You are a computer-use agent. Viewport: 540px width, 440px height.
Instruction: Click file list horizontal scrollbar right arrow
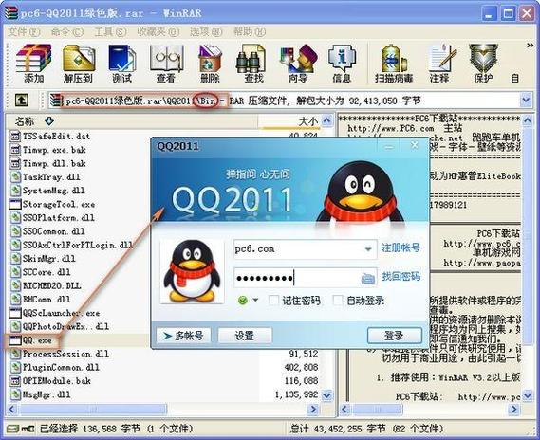[313, 410]
